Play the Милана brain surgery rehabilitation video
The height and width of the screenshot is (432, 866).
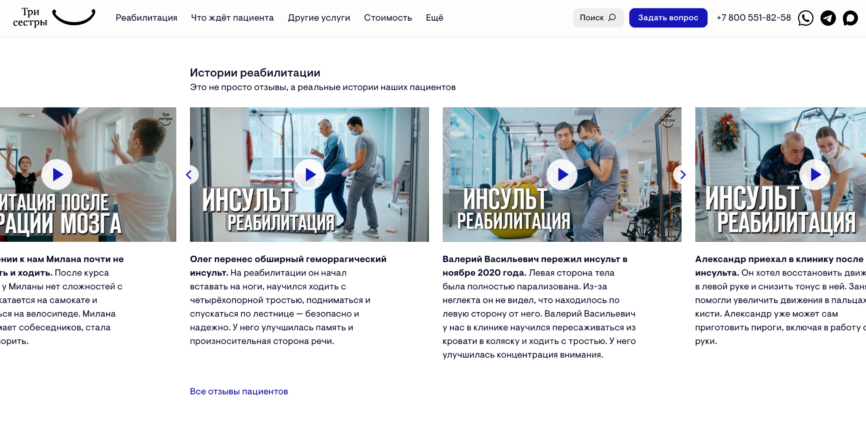[57, 175]
